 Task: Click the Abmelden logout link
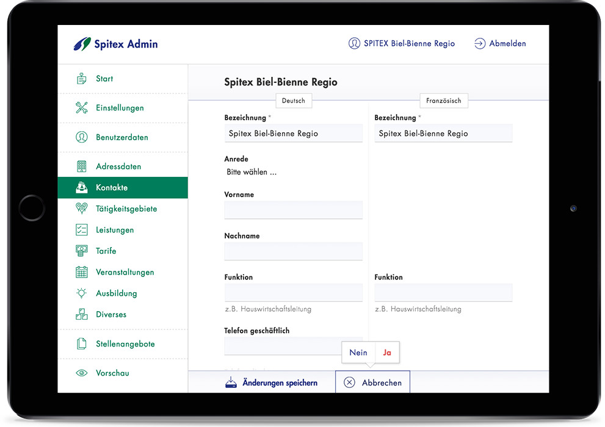[499, 44]
